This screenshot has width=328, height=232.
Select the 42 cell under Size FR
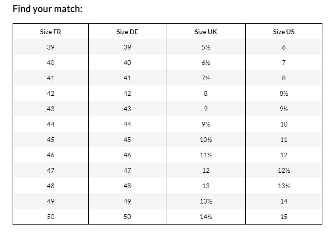point(50,93)
